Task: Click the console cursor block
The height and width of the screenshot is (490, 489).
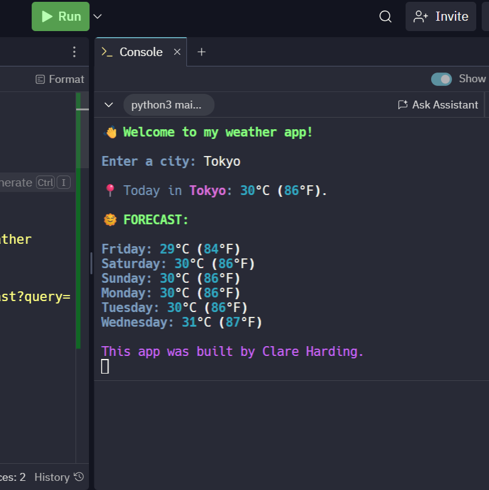Action: pos(105,366)
